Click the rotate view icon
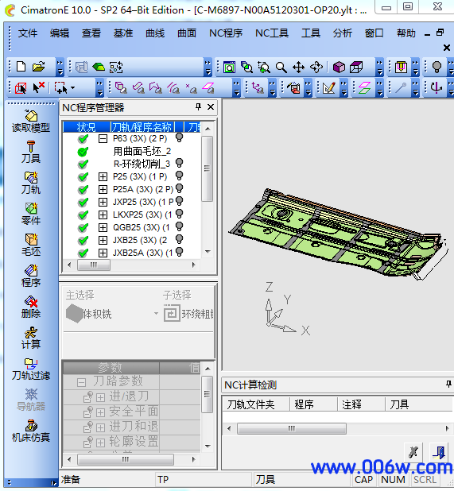Image resolution: width=454 pixels, height=491 pixels. point(316,67)
